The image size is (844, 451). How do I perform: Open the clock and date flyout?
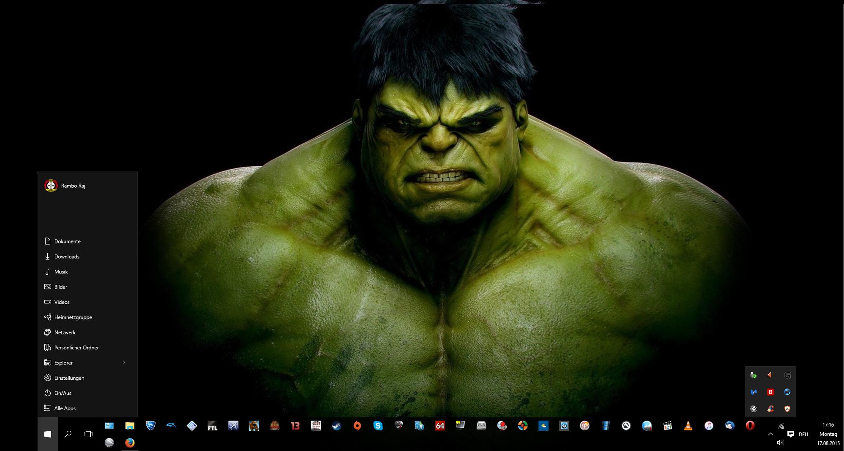tap(828, 434)
